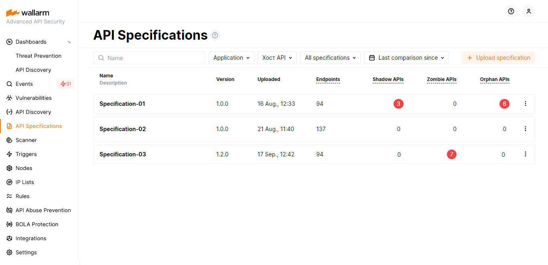The width and height of the screenshot is (548, 265).
Task: Expand the Хост API dropdown
Action: (x=277, y=58)
